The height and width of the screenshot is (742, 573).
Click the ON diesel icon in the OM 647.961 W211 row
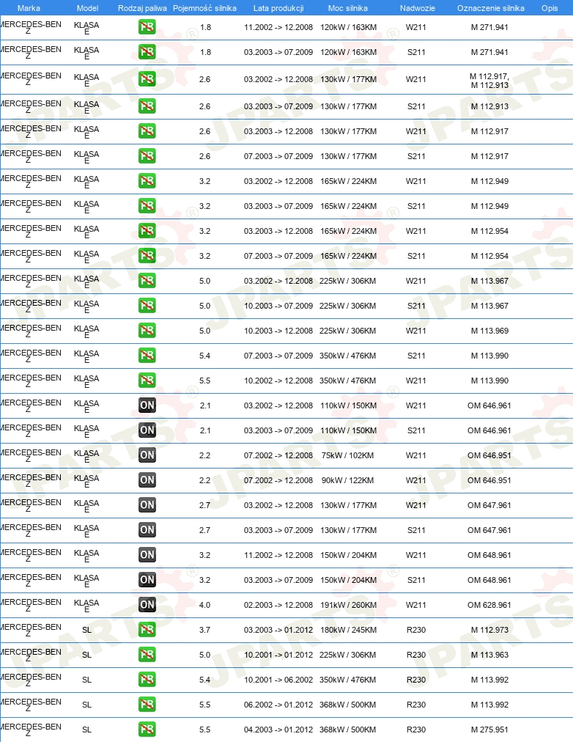147,505
